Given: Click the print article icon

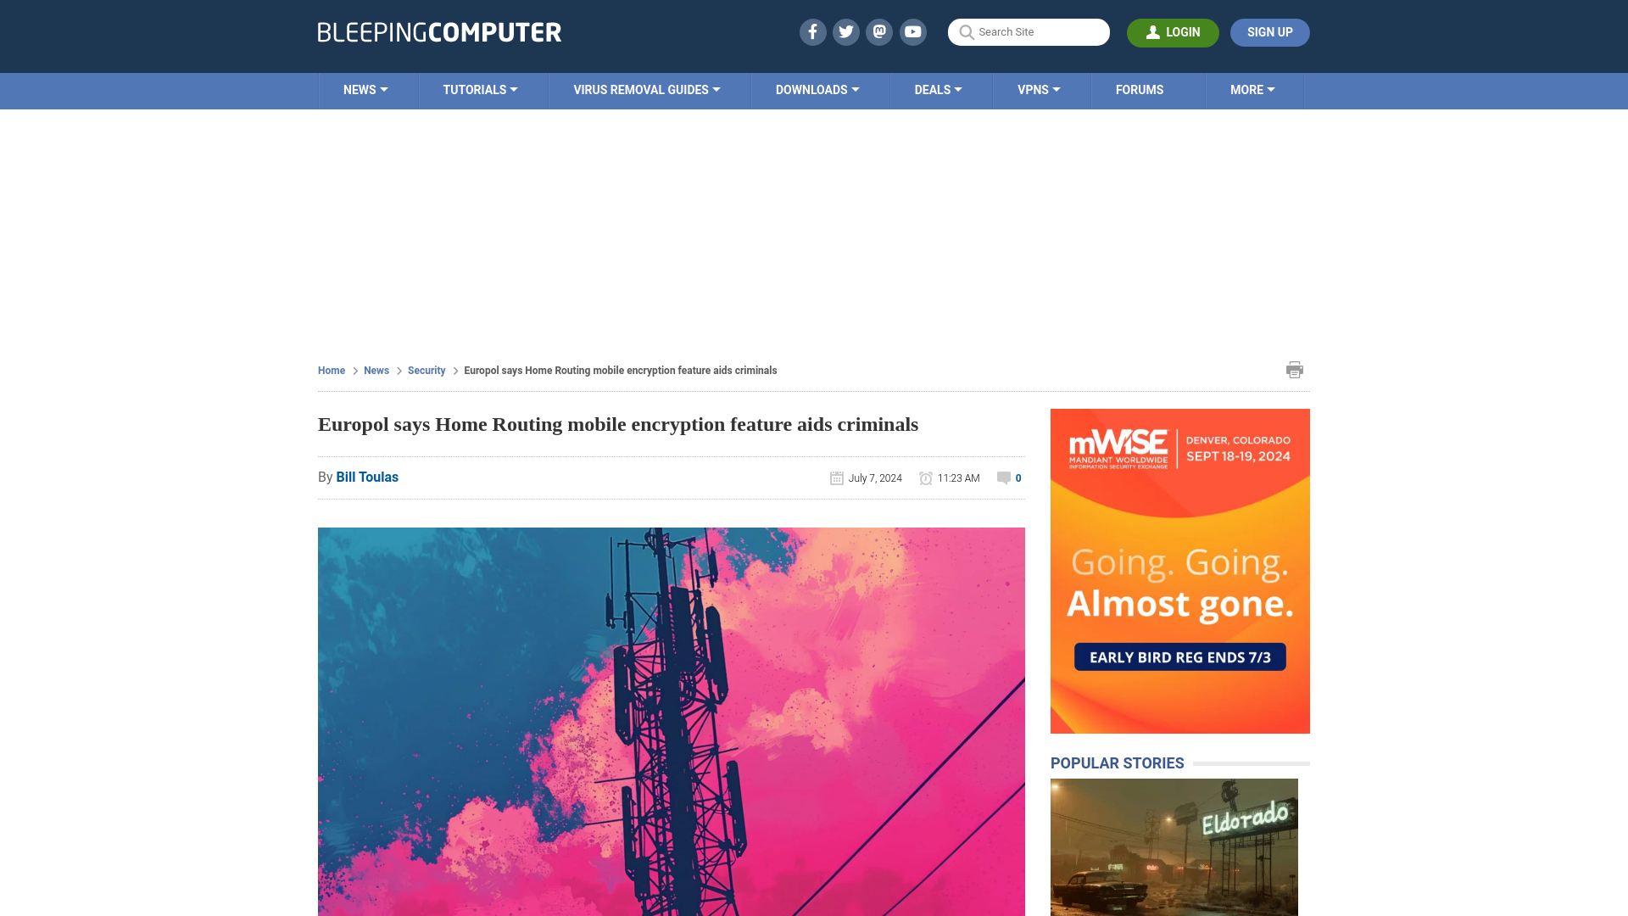Looking at the screenshot, I should 1295,369.
